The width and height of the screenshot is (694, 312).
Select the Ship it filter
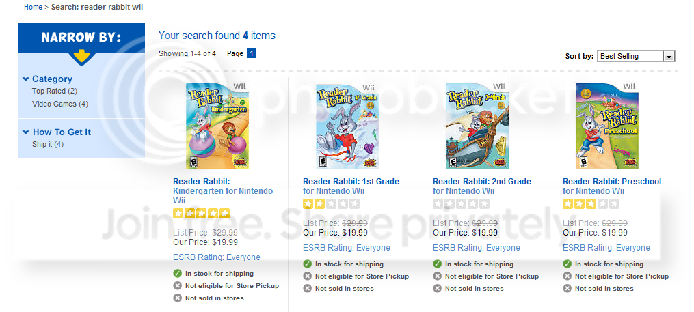coord(47,144)
